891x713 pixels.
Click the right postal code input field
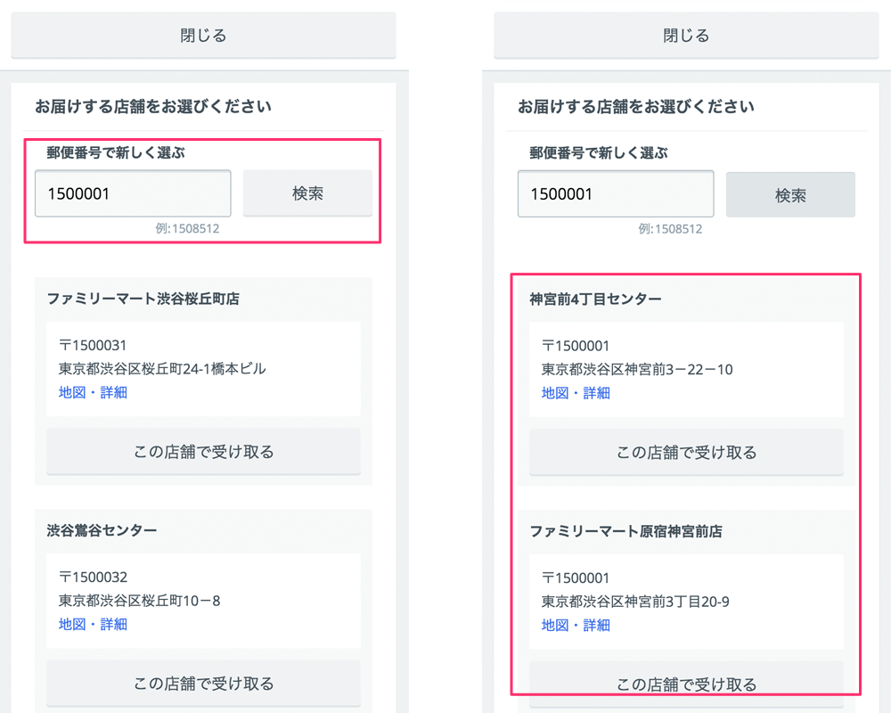(x=615, y=193)
